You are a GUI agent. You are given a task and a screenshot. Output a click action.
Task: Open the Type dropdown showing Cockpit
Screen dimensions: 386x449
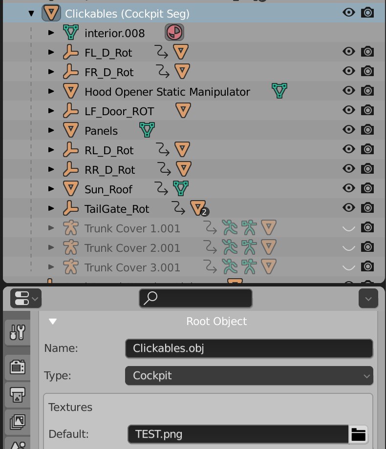[x=249, y=376]
